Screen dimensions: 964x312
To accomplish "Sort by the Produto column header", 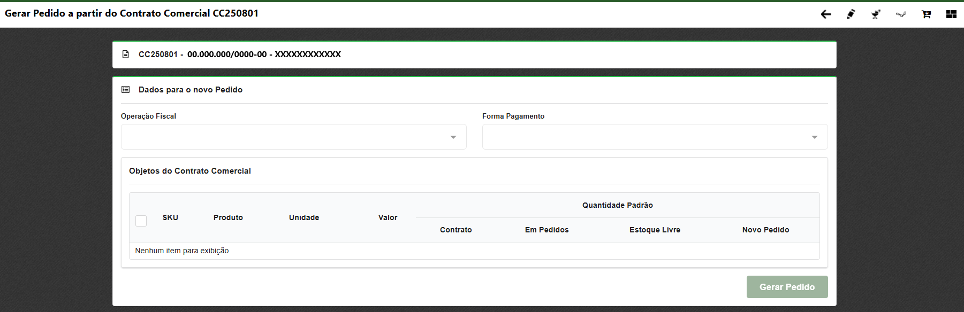I will click(x=228, y=217).
